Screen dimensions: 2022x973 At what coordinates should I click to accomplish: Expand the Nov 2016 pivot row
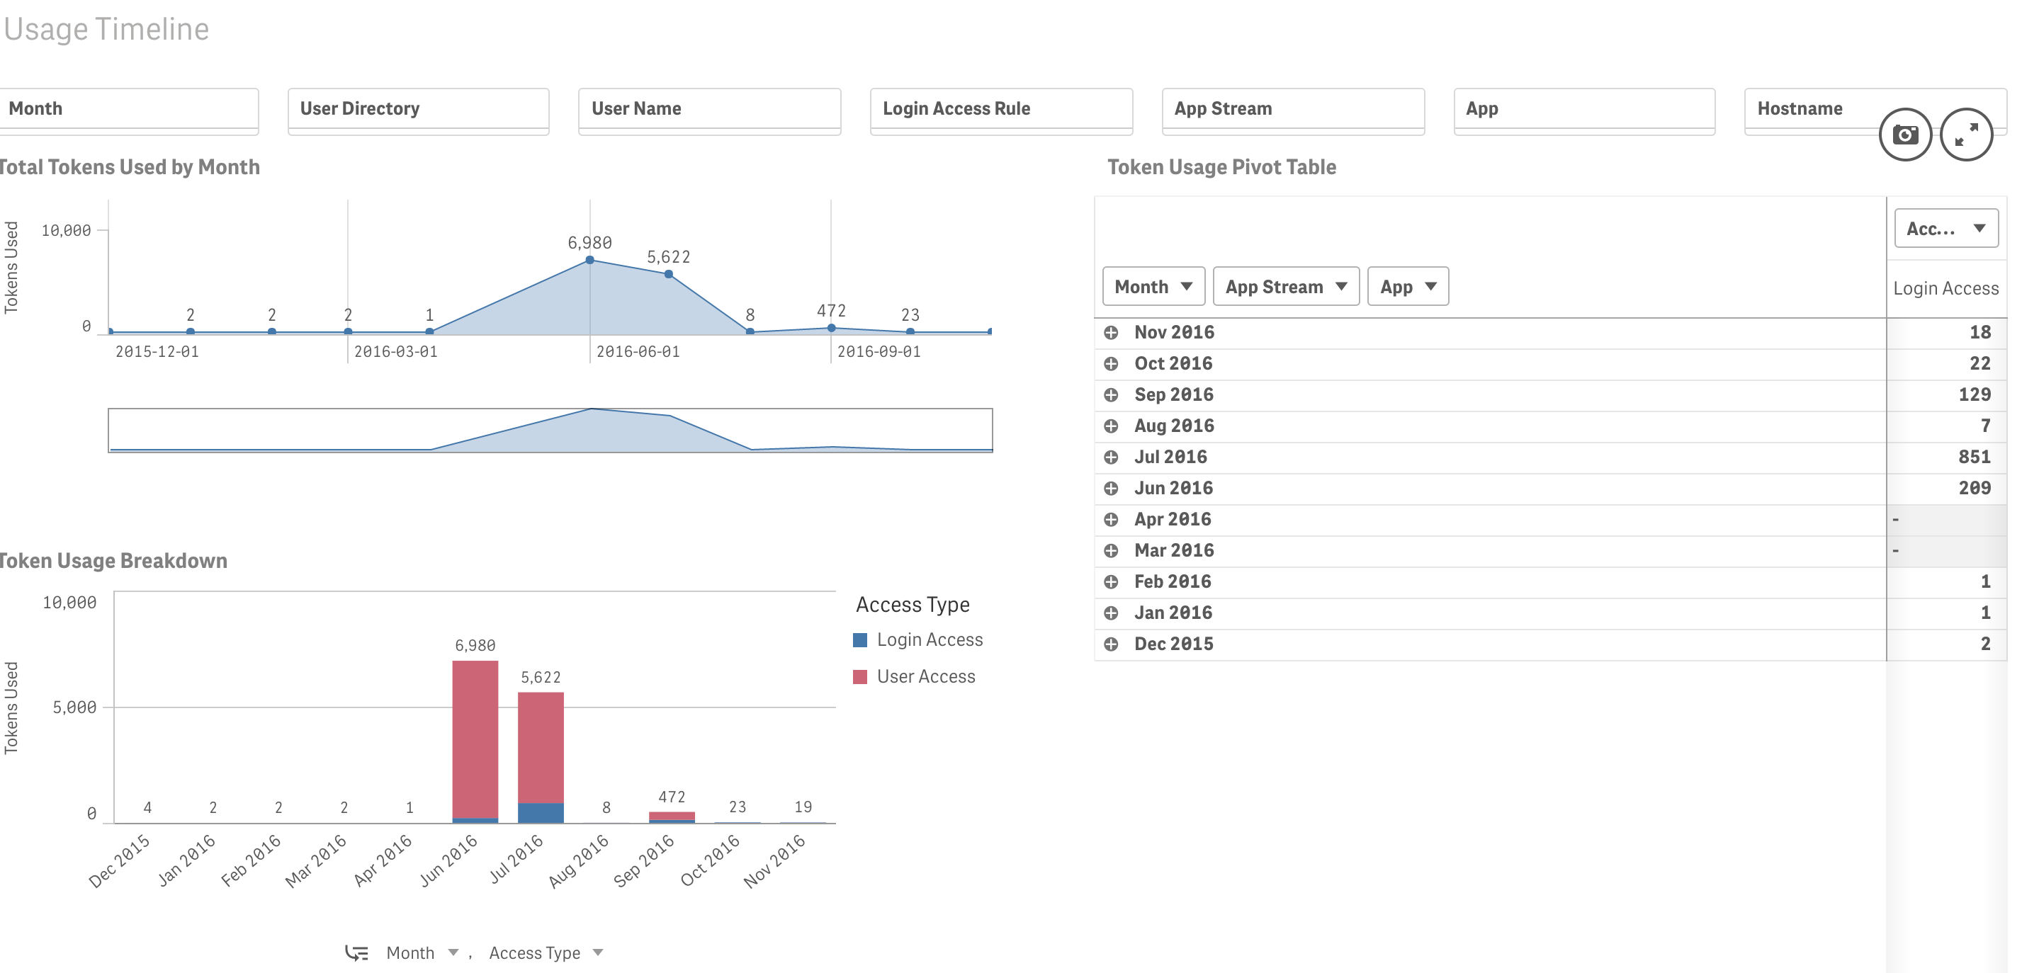(x=1111, y=333)
